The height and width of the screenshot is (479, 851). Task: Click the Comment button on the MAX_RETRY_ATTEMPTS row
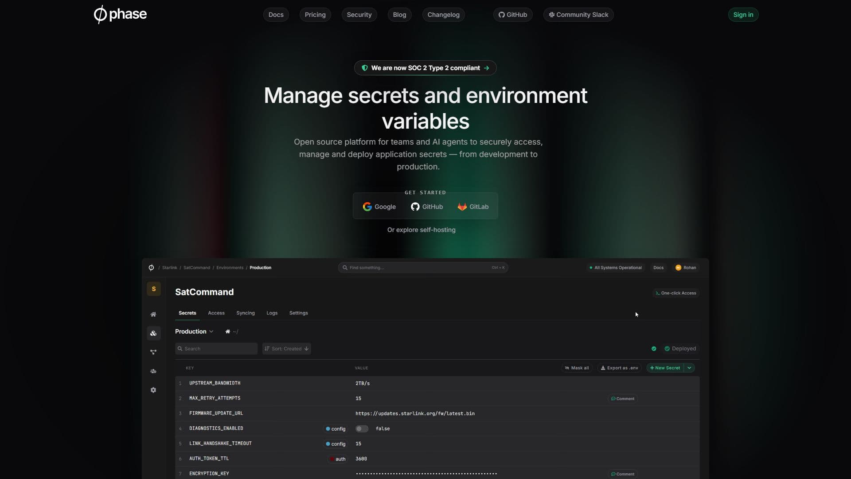pos(623,399)
